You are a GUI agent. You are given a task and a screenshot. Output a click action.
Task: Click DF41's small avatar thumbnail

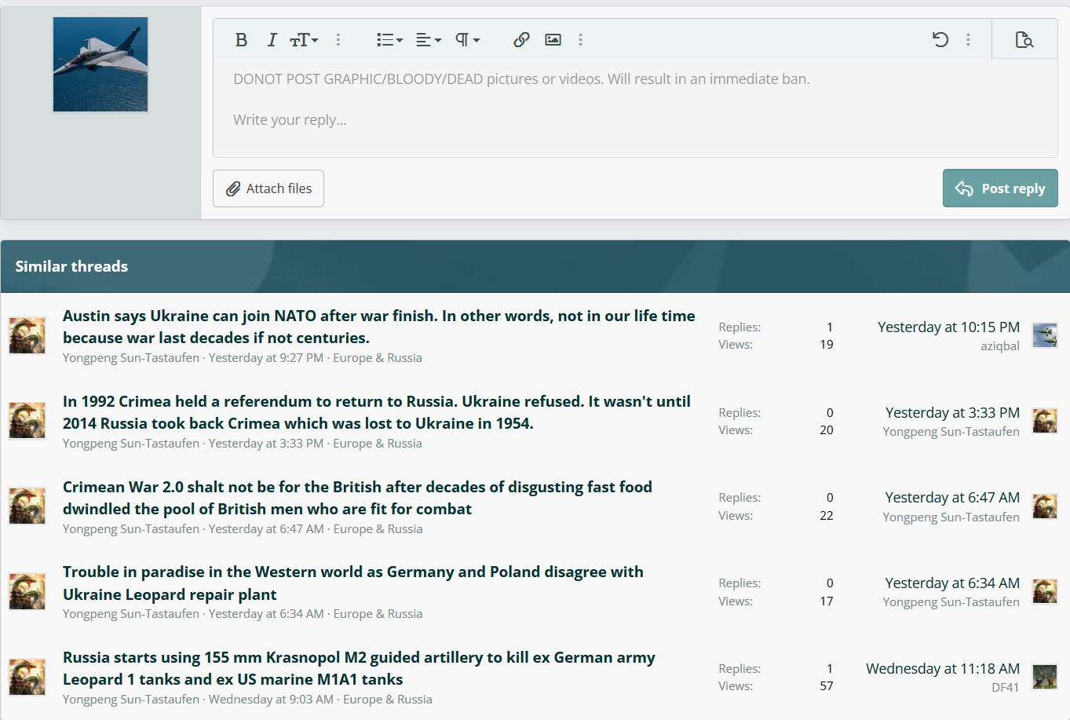[x=1045, y=677]
